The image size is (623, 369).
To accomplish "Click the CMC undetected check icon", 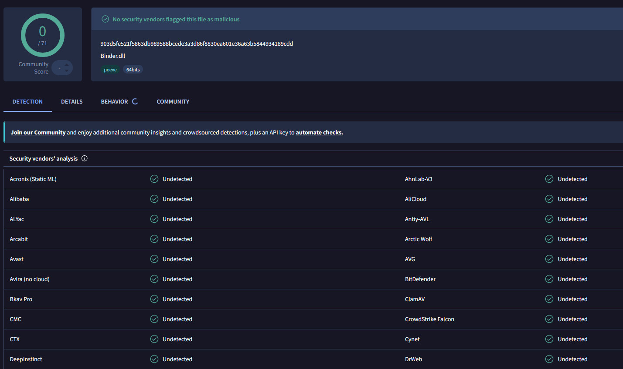I will pos(154,319).
